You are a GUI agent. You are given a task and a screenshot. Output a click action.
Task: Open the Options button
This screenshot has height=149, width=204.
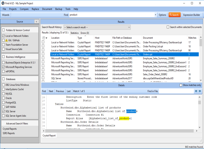pos(162,15)
